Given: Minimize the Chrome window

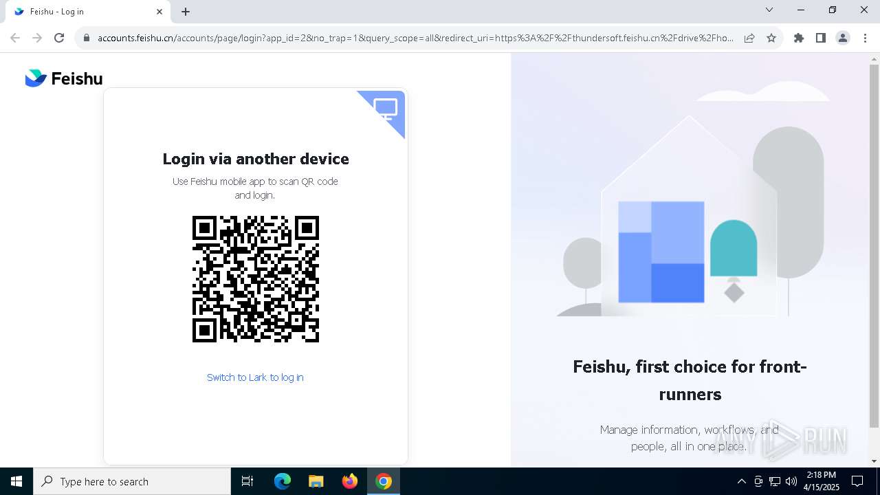Looking at the screenshot, I should 801,10.
